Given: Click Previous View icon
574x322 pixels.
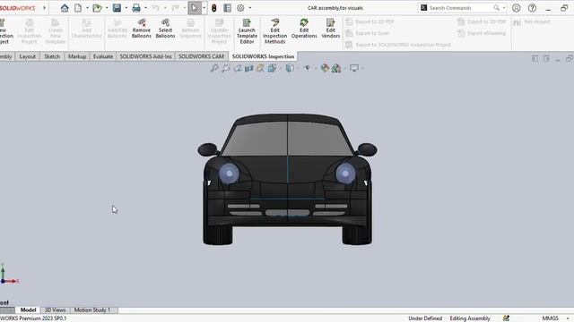Looking at the screenshot, I should (x=238, y=68).
